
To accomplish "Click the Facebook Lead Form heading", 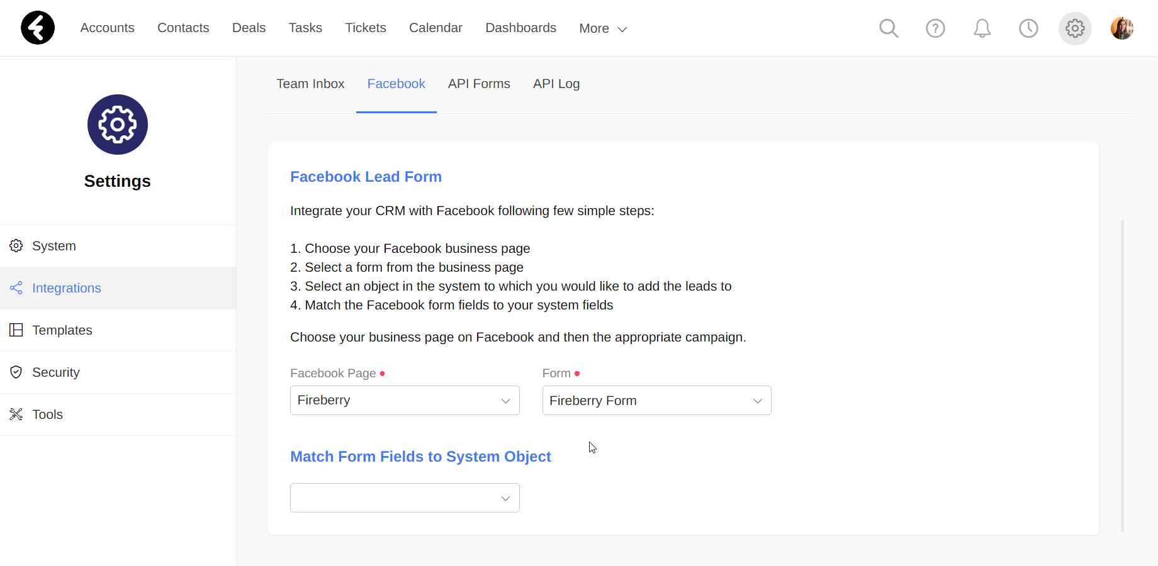I will pos(366,177).
